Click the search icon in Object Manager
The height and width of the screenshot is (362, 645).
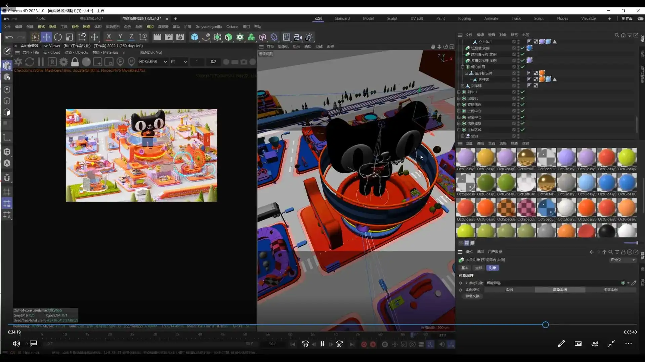click(616, 35)
